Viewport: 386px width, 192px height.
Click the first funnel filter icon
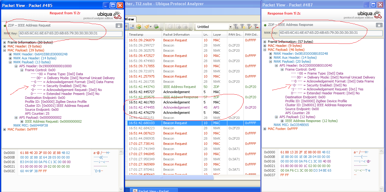(x=236, y=27)
